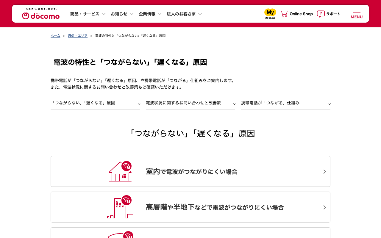Expand お知らせ menu
This screenshot has width=381, height=238.
coord(122,14)
